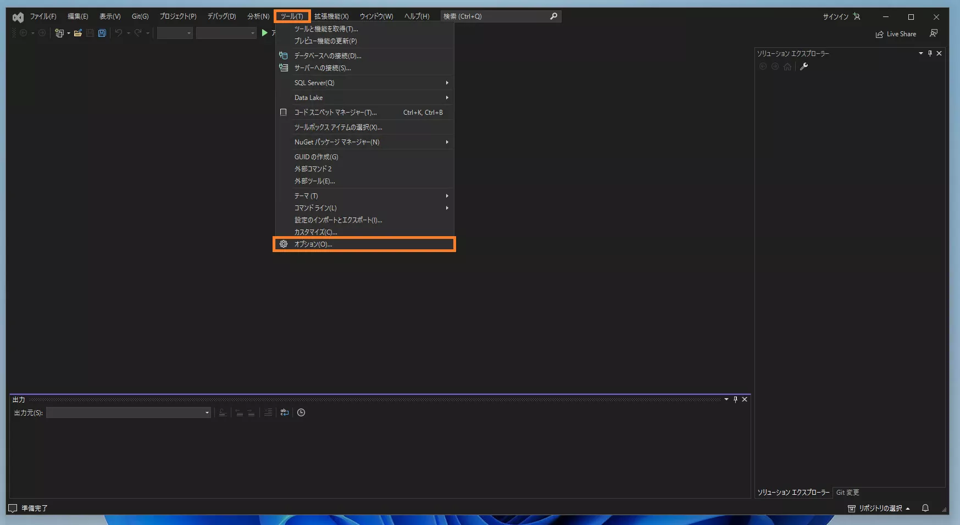The width and height of the screenshot is (960, 525).
Task: Click the Solution Explorer home icon
Action: [x=787, y=66]
